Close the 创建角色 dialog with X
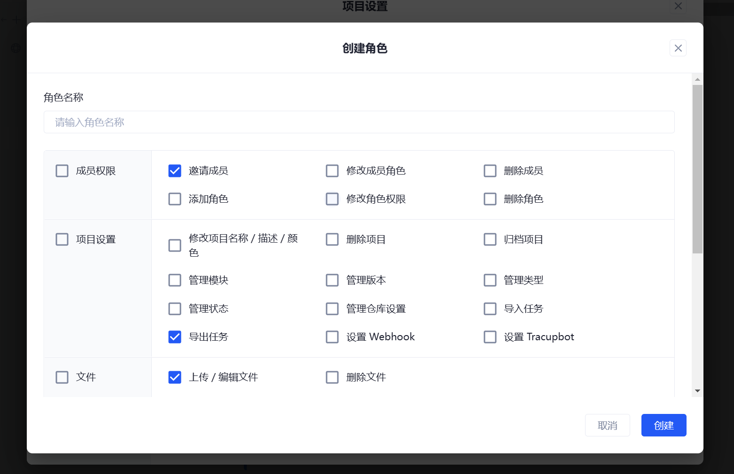Image resolution: width=734 pixels, height=474 pixels. click(x=678, y=48)
